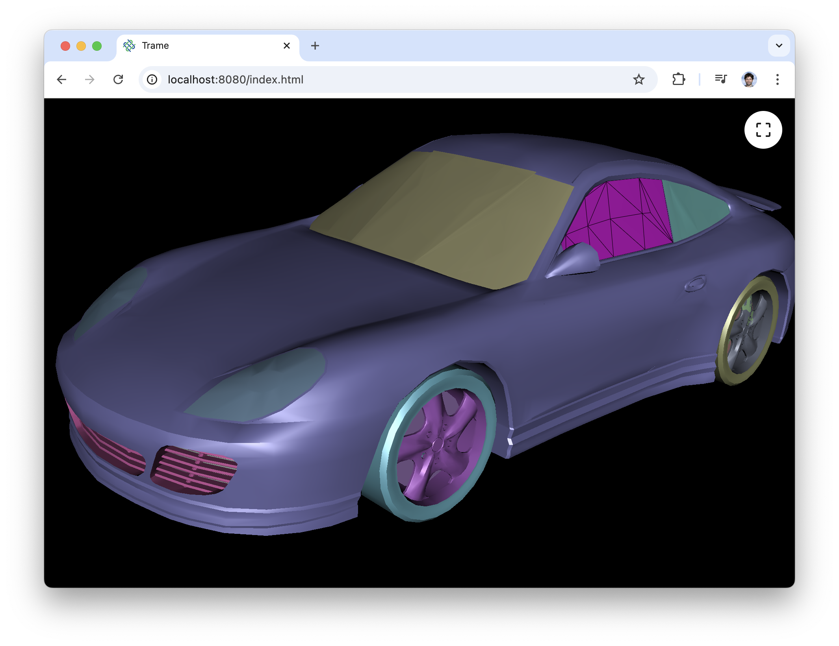Reload the localhost page
The height and width of the screenshot is (646, 839).
coord(118,79)
